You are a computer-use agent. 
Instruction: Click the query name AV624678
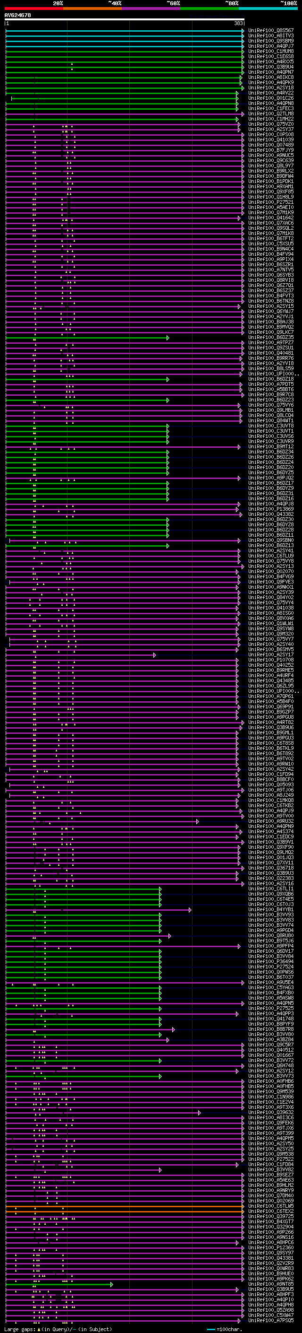(x=17, y=15)
